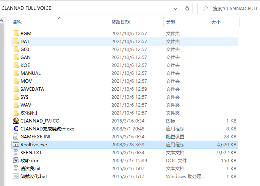Click the CLANNAD FULL VOICE address path
Viewport: 260px width, 186px height.
27,8
